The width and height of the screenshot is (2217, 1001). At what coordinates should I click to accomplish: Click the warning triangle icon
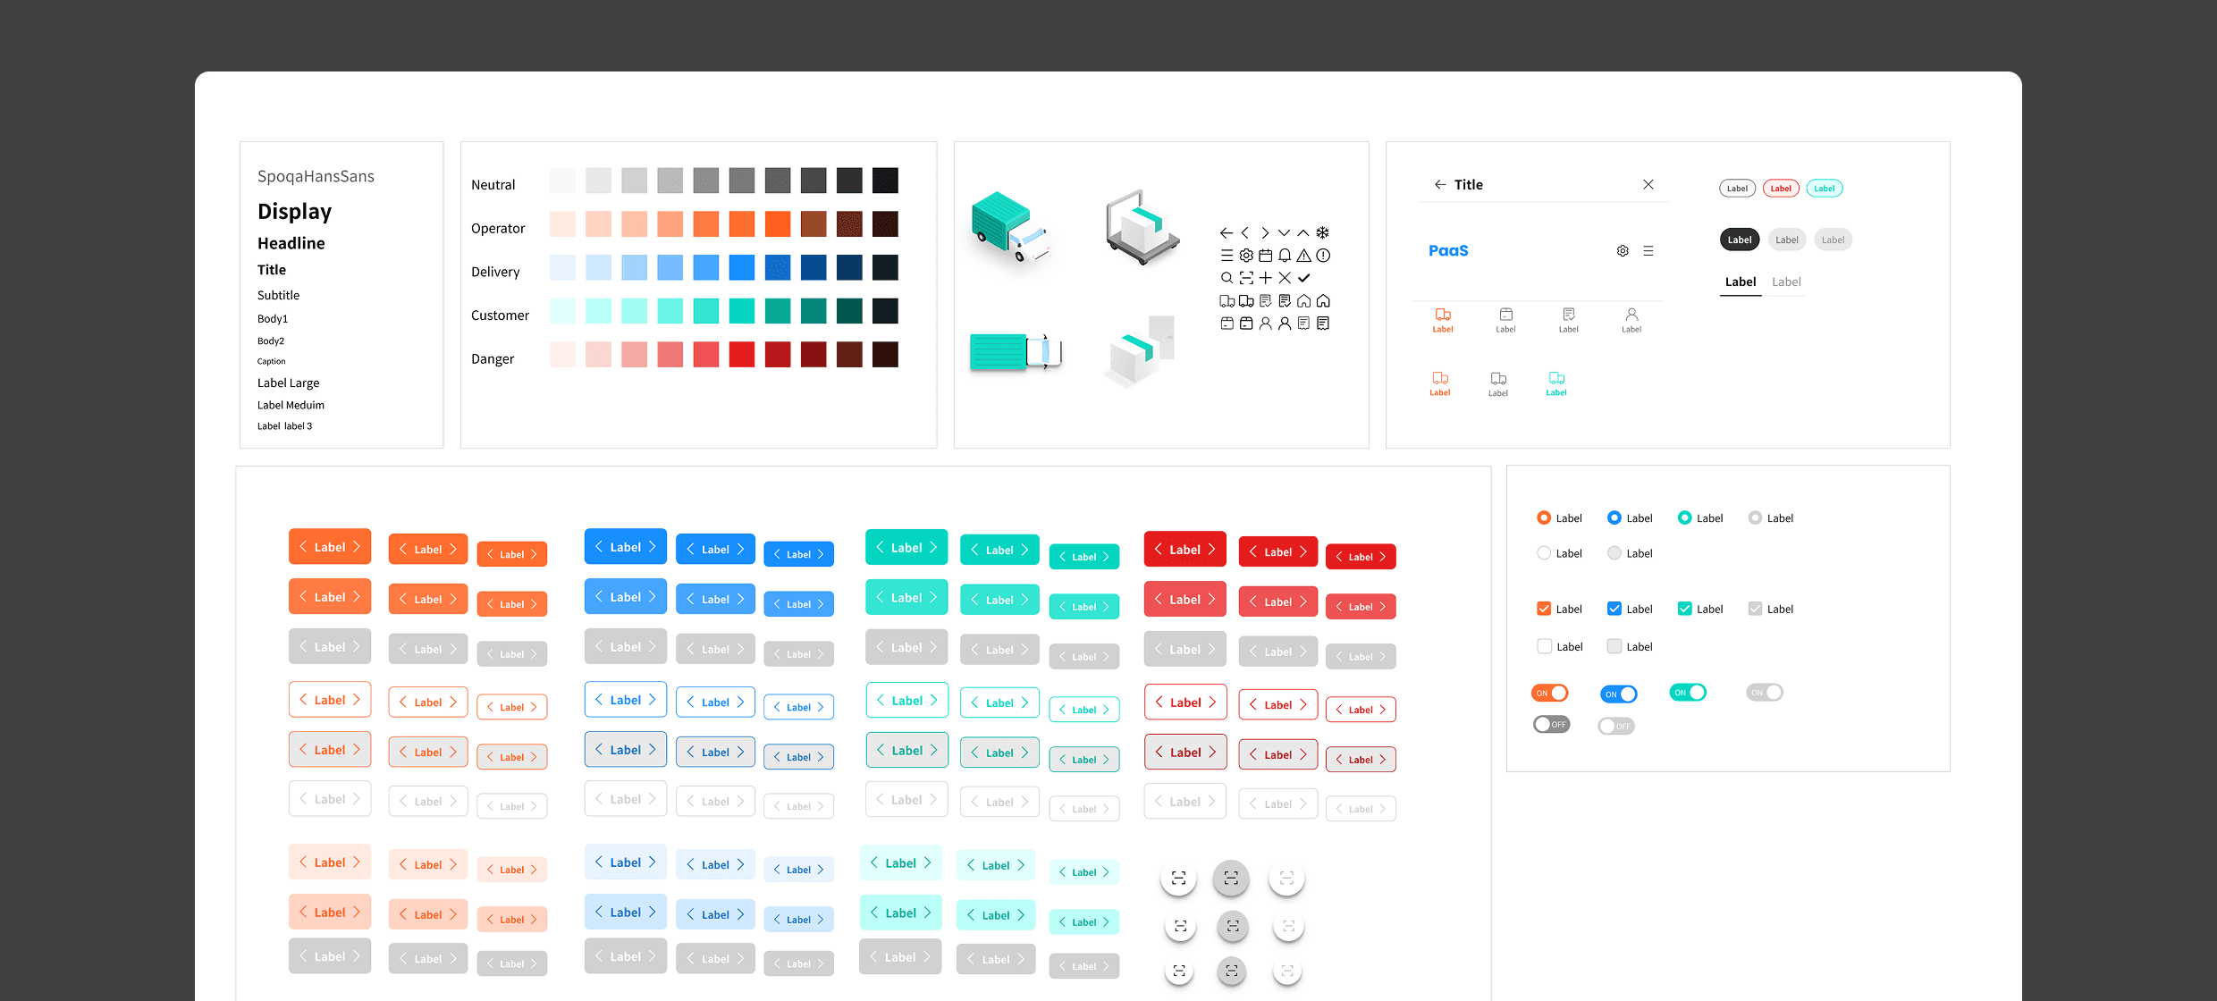pos(1303,256)
